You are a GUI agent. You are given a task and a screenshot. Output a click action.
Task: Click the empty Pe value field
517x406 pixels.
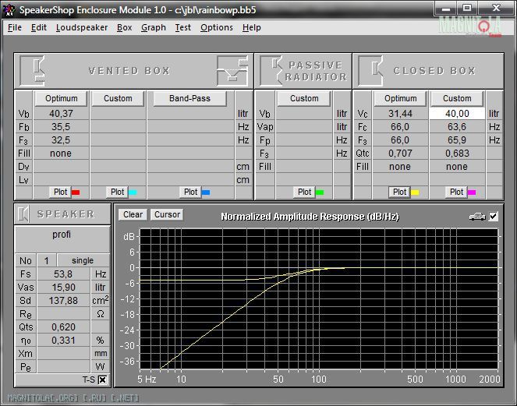[63, 366]
